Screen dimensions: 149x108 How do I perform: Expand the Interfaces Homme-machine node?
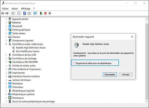[x=6, y=76]
